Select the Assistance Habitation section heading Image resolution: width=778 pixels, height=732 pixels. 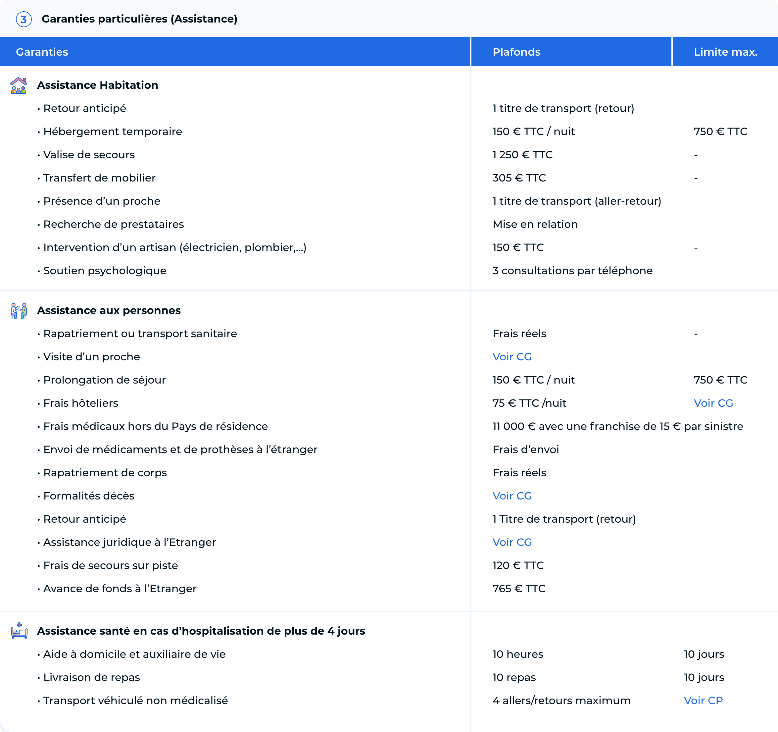(x=97, y=85)
